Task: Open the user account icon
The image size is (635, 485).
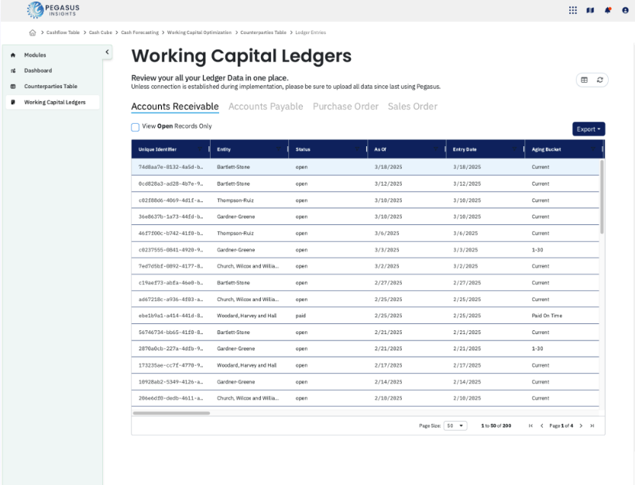Action: click(x=626, y=10)
